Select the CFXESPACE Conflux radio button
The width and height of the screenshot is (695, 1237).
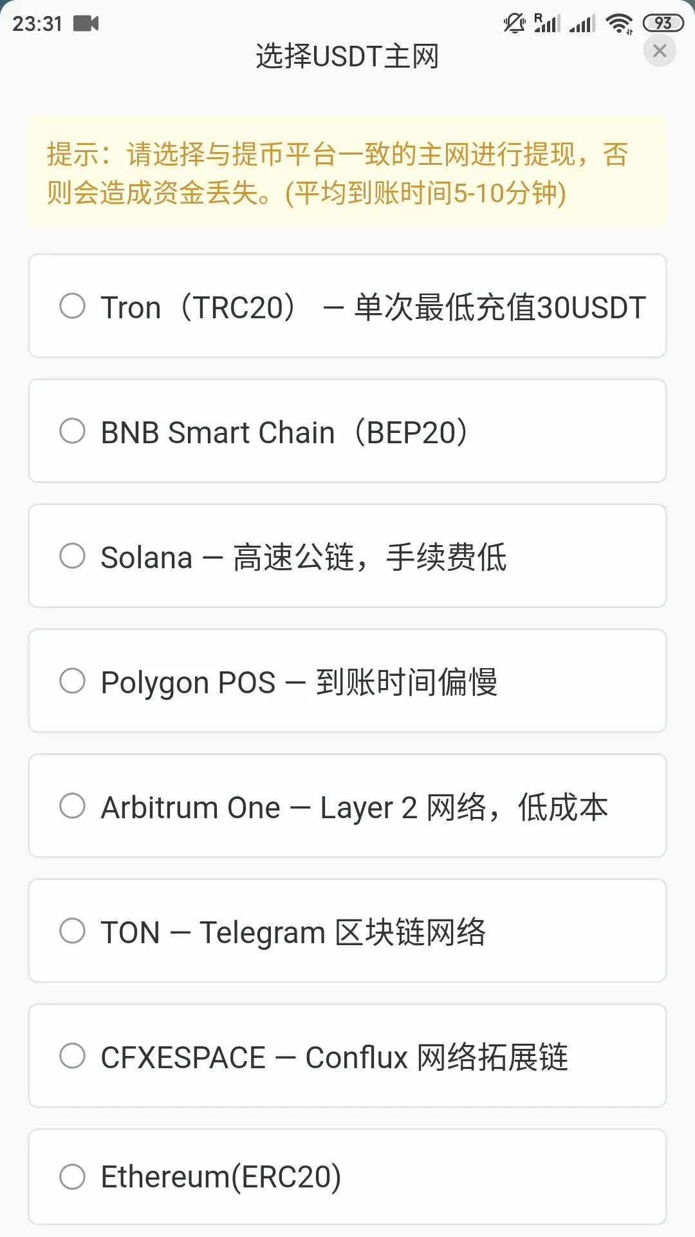[72, 1056]
